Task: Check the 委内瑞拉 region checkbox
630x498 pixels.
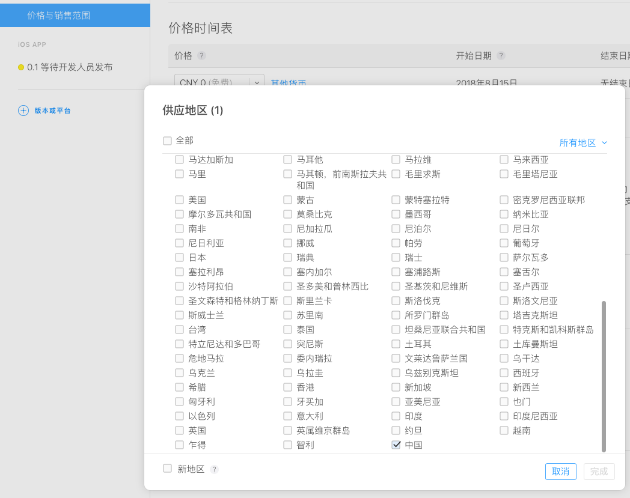Action: click(x=287, y=358)
